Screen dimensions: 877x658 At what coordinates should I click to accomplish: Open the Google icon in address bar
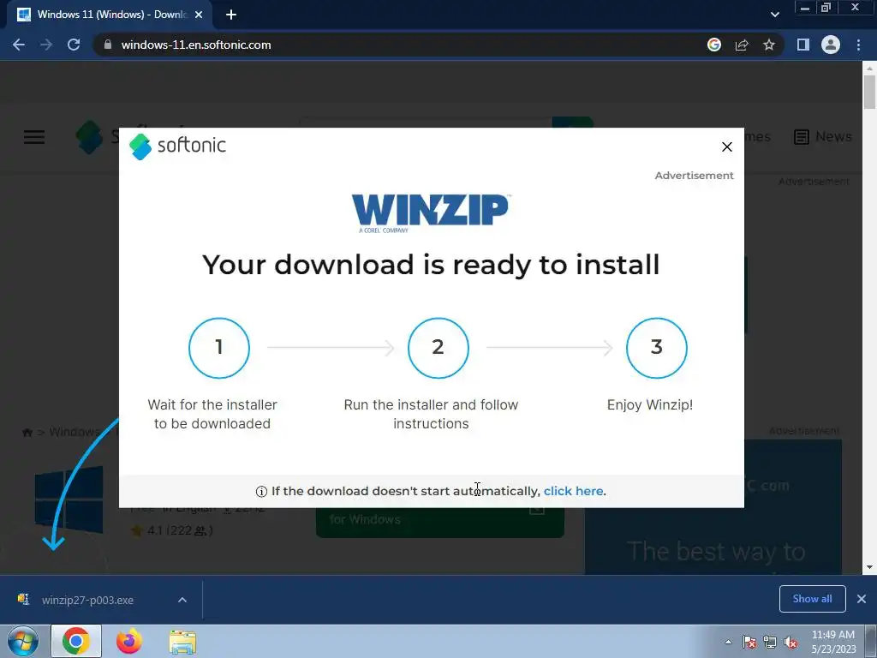[x=713, y=45]
